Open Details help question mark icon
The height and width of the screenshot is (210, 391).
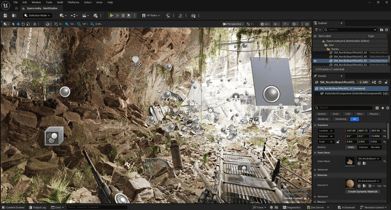tap(380, 82)
